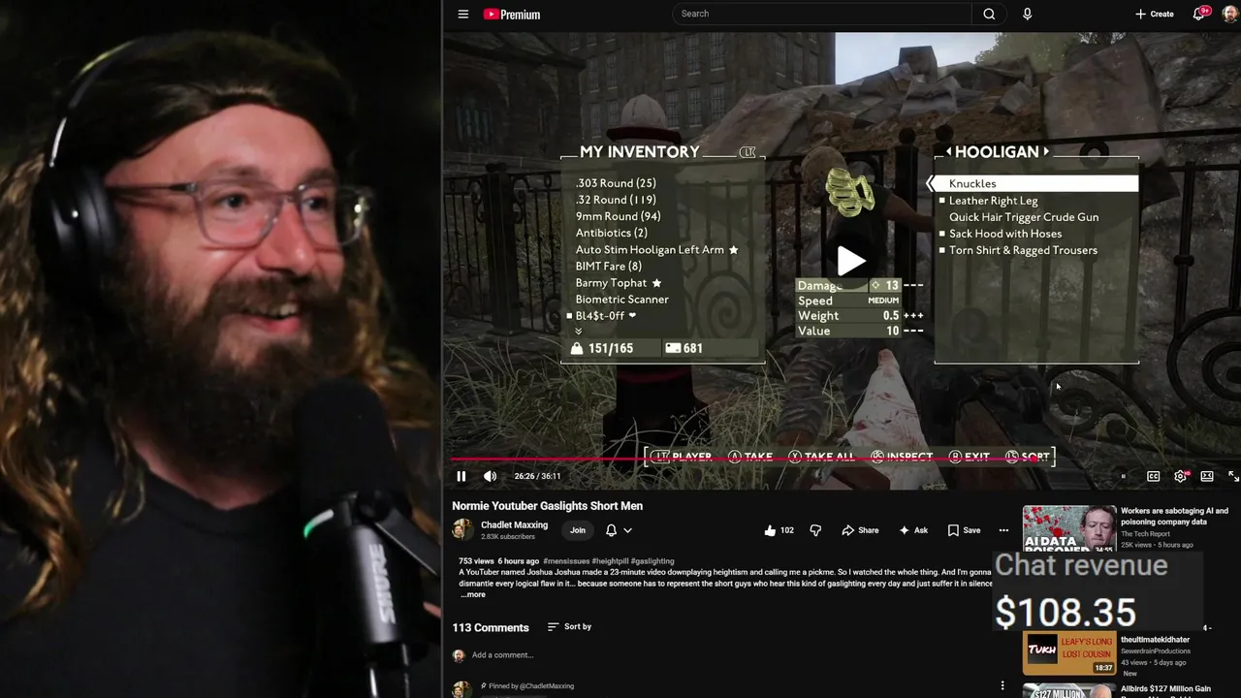Share the video
Screen dimensions: 1241x698
[860, 530]
